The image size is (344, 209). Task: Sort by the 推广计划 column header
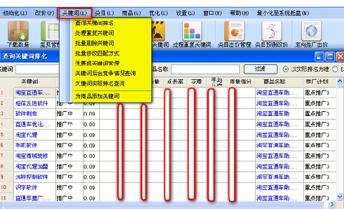pos(317,82)
